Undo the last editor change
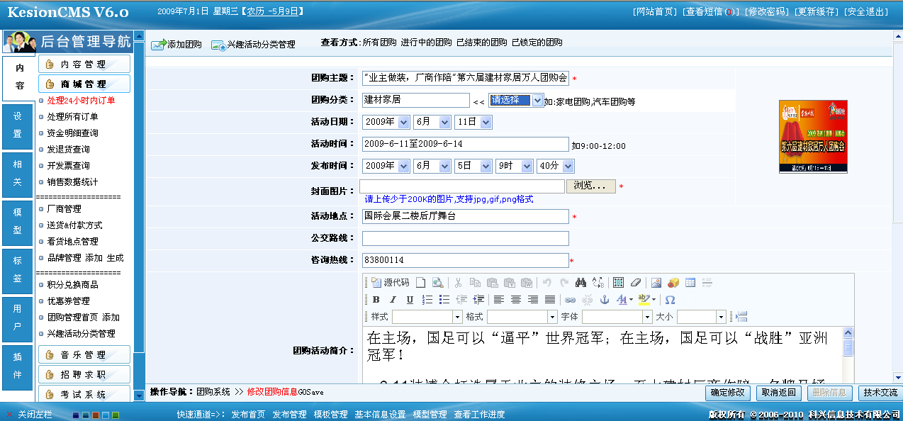The height and width of the screenshot is (421, 903). [x=547, y=282]
